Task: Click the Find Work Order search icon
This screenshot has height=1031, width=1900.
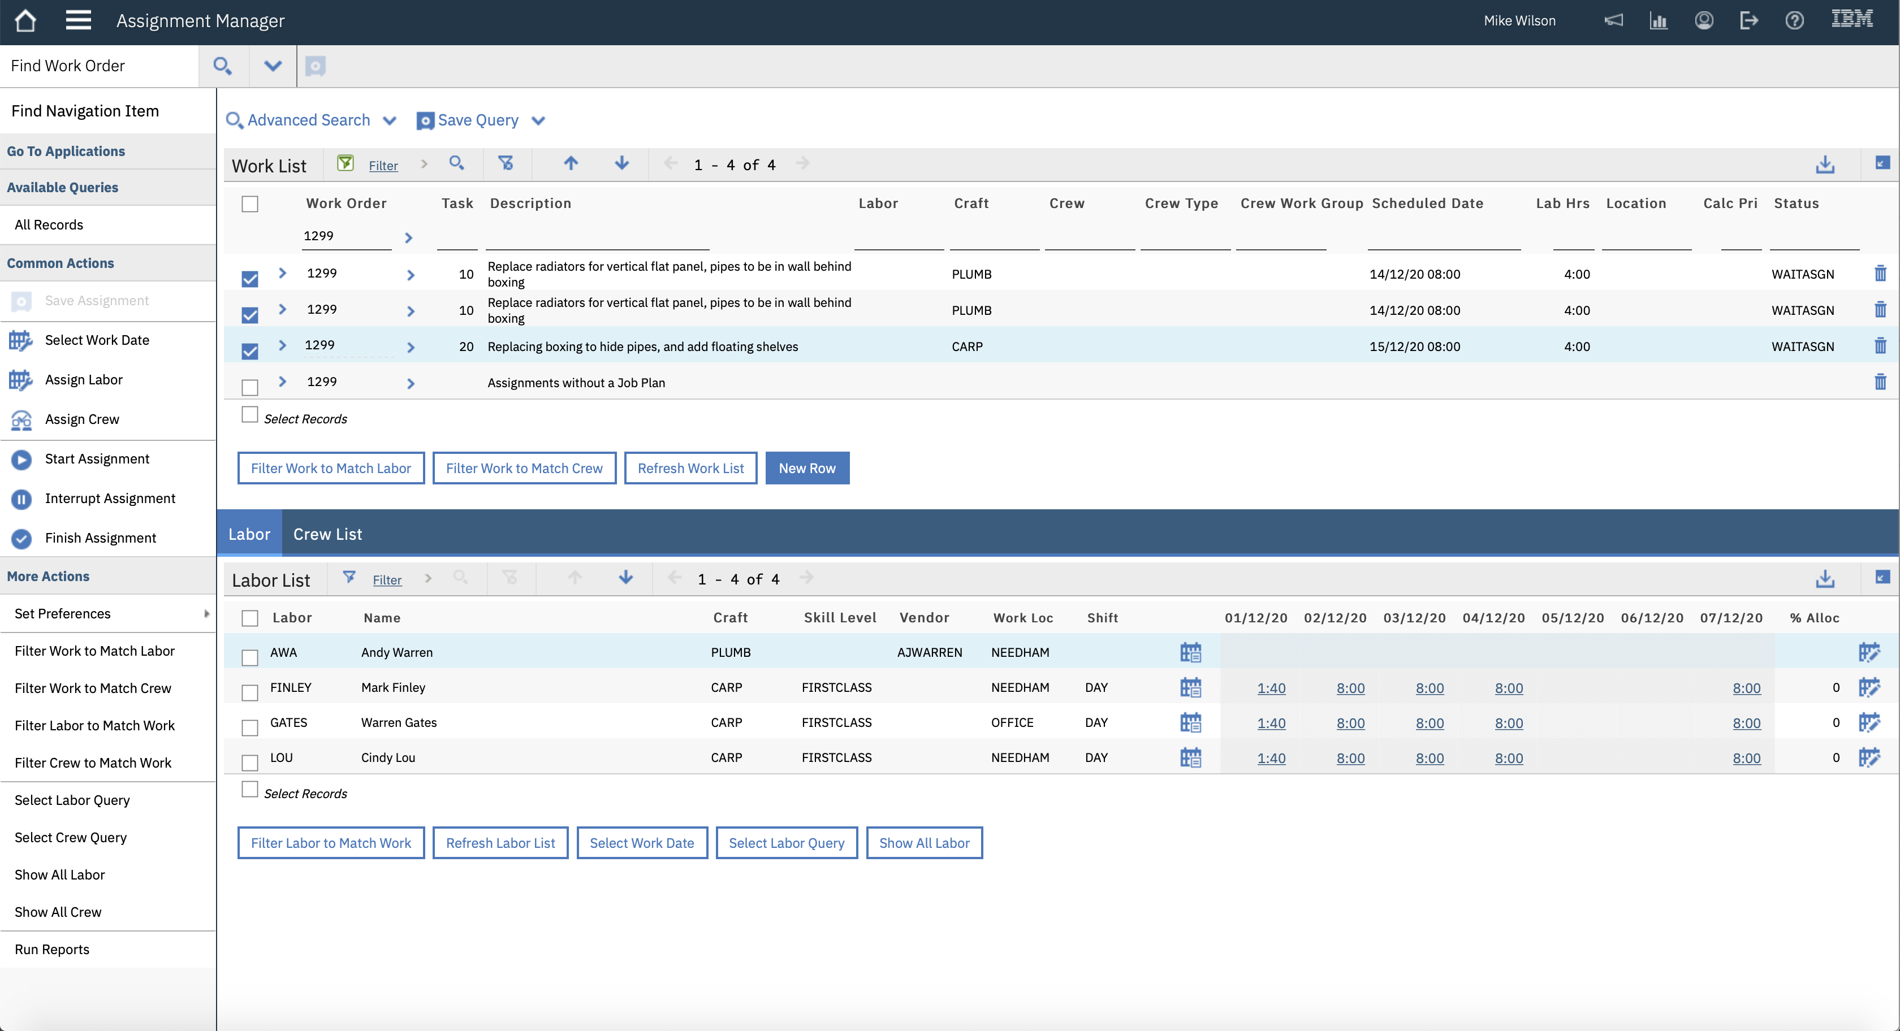Action: (223, 66)
